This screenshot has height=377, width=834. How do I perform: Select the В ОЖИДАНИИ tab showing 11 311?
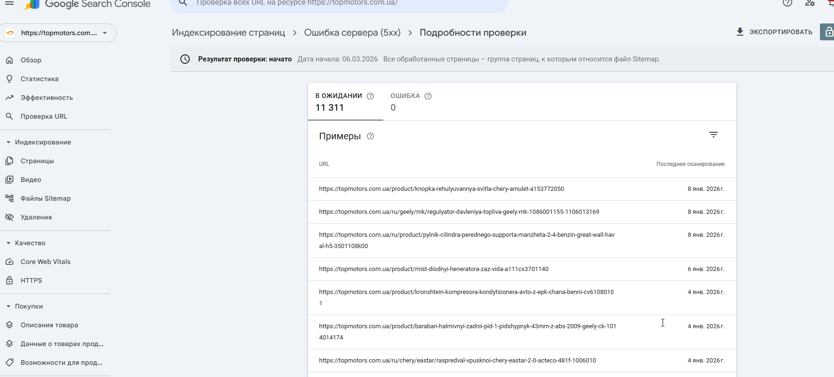[346, 102]
